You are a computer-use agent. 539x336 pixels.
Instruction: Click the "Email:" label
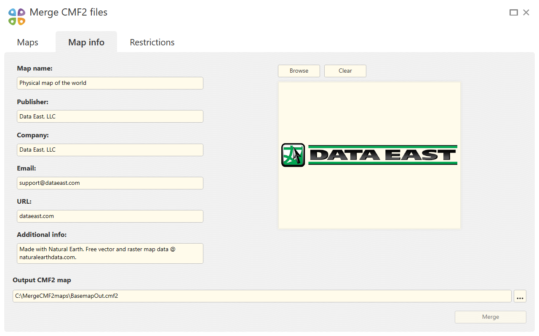[x=27, y=168]
